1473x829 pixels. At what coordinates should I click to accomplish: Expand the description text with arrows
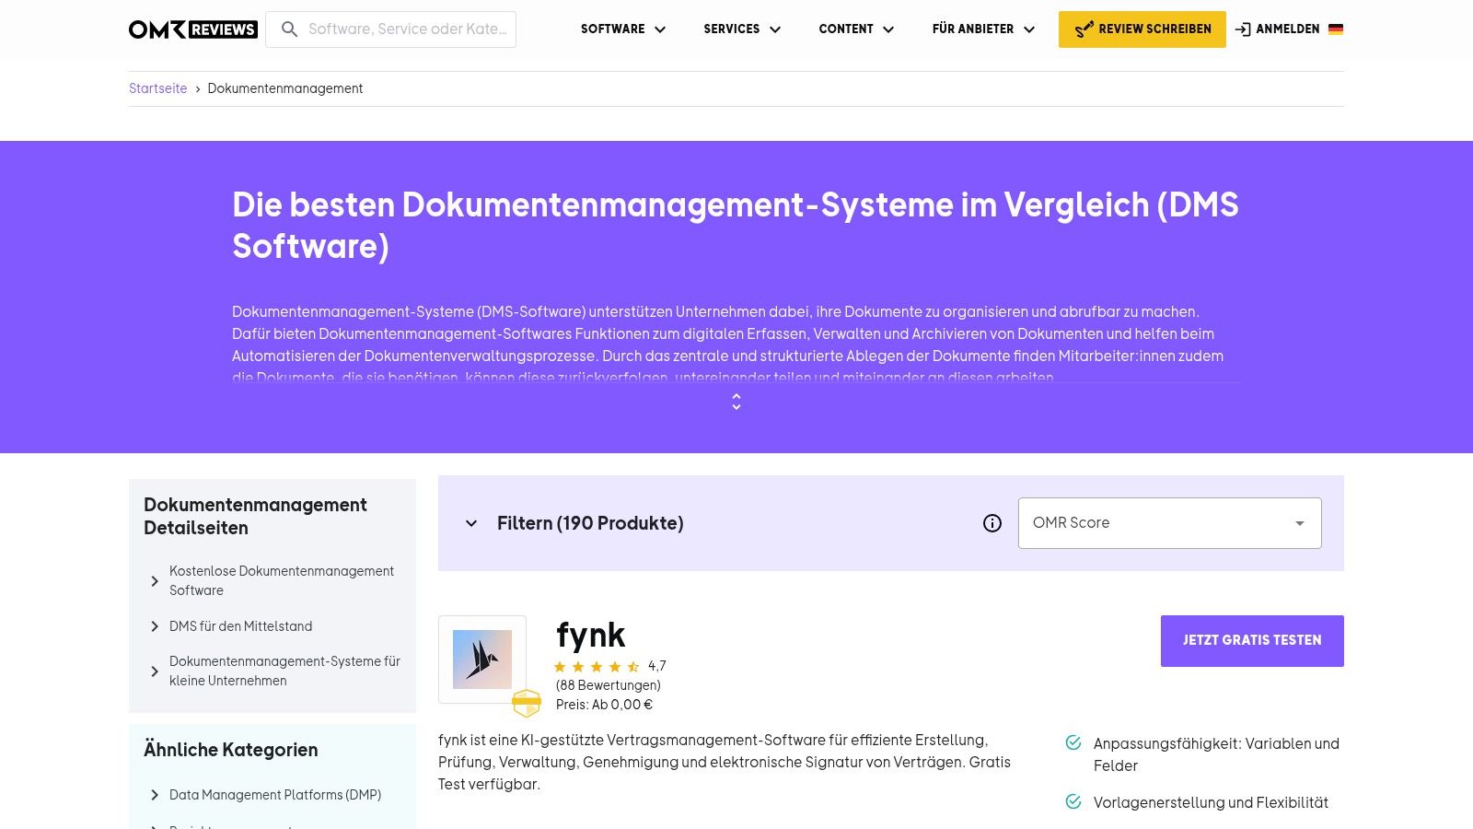coord(736,402)
